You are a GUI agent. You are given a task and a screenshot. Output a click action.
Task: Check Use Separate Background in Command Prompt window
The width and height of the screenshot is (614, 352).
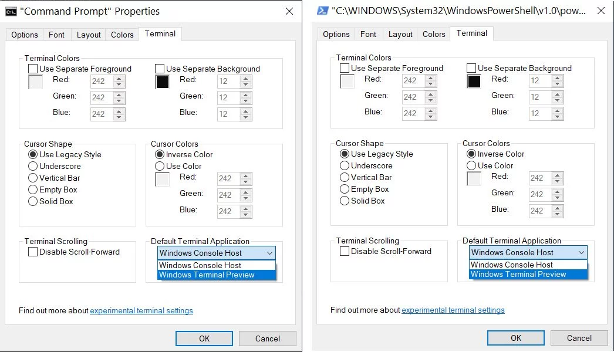click(160, 69)
